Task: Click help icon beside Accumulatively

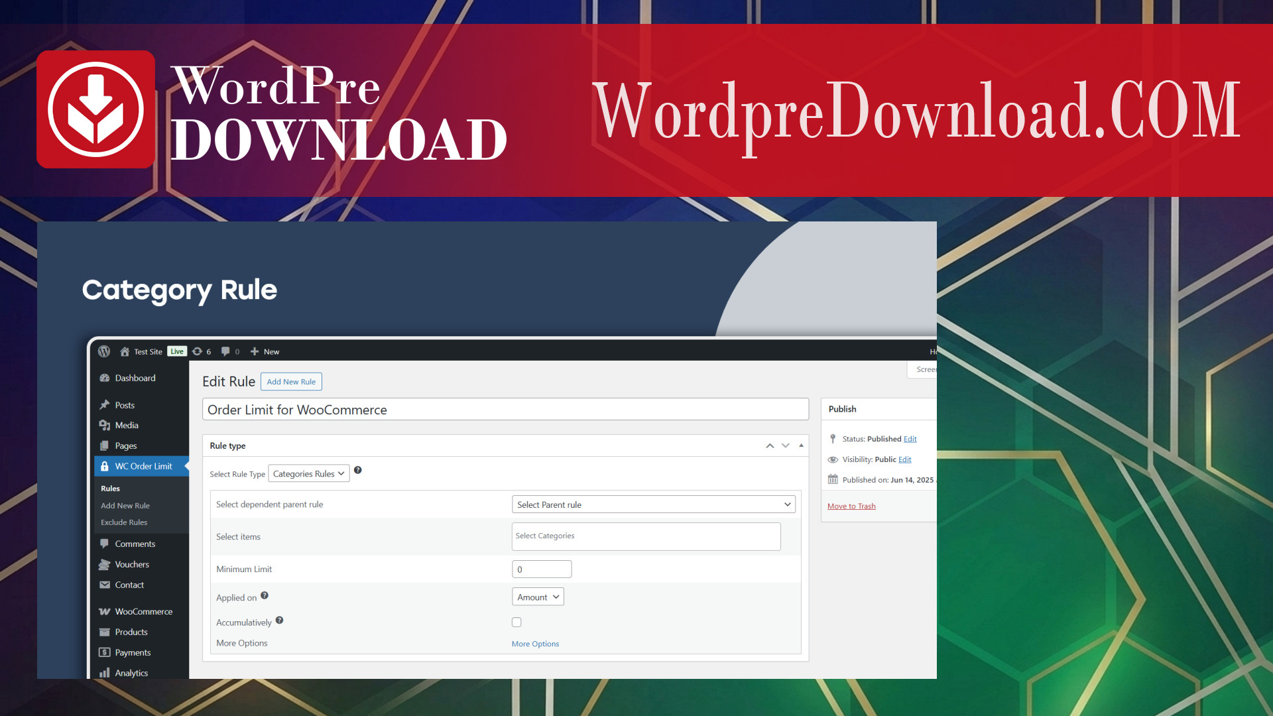Action: click(280, 621)
